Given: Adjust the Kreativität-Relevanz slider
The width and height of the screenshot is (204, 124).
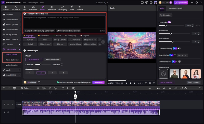Looking at the screenshot, I should (x=40, y=65).
